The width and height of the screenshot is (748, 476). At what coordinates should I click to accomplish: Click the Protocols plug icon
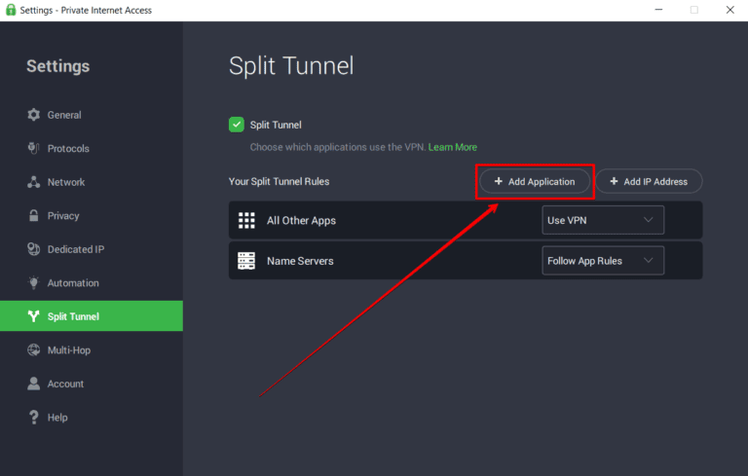[x=34, y=149]
